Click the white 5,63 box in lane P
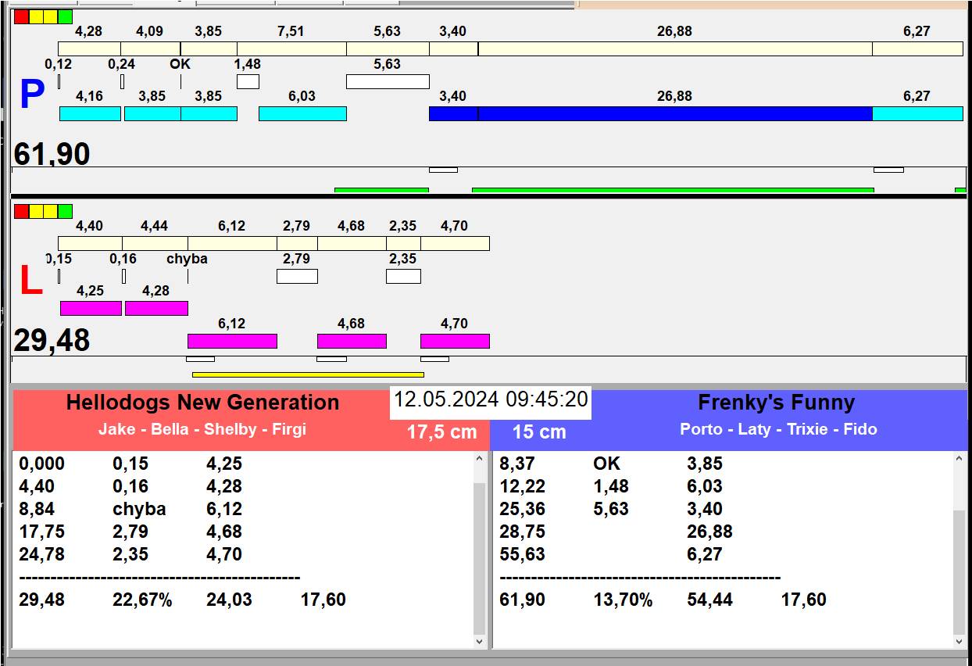 tap(388, 81)
